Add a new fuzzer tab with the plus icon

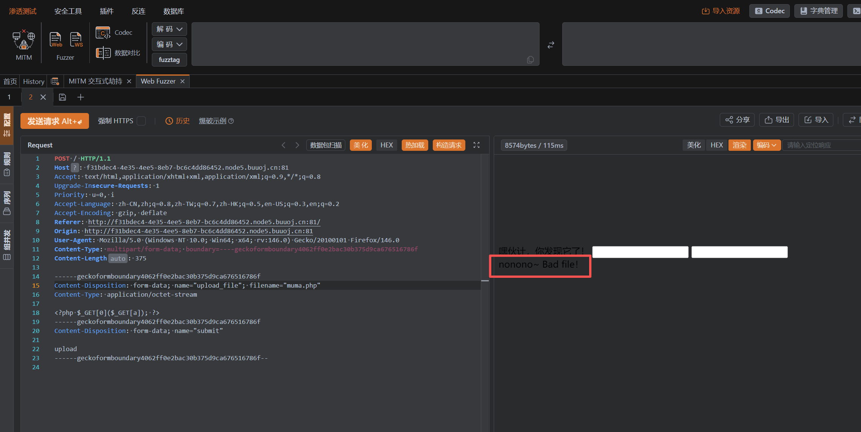(81, 97)
